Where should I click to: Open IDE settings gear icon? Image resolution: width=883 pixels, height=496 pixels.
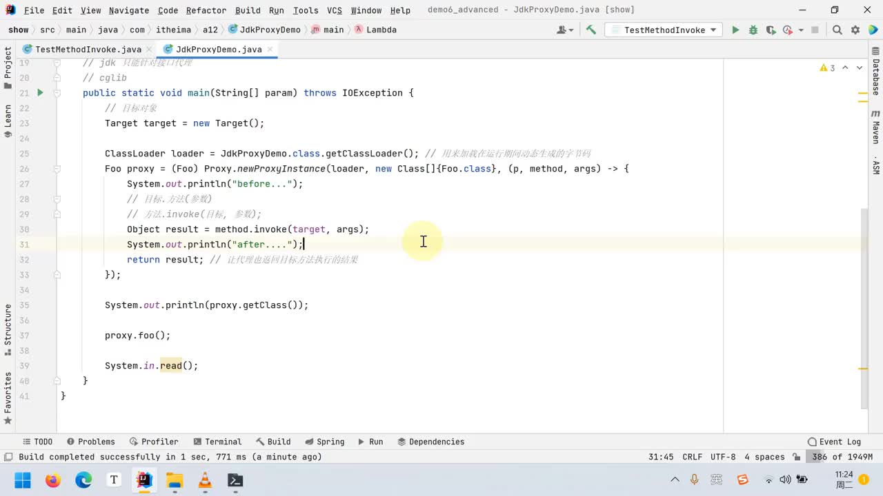click(855, 30)
